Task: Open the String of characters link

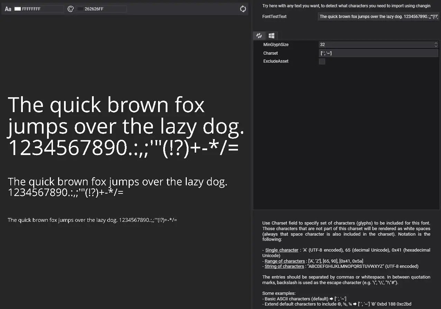Action: click(x=284, y=266)
